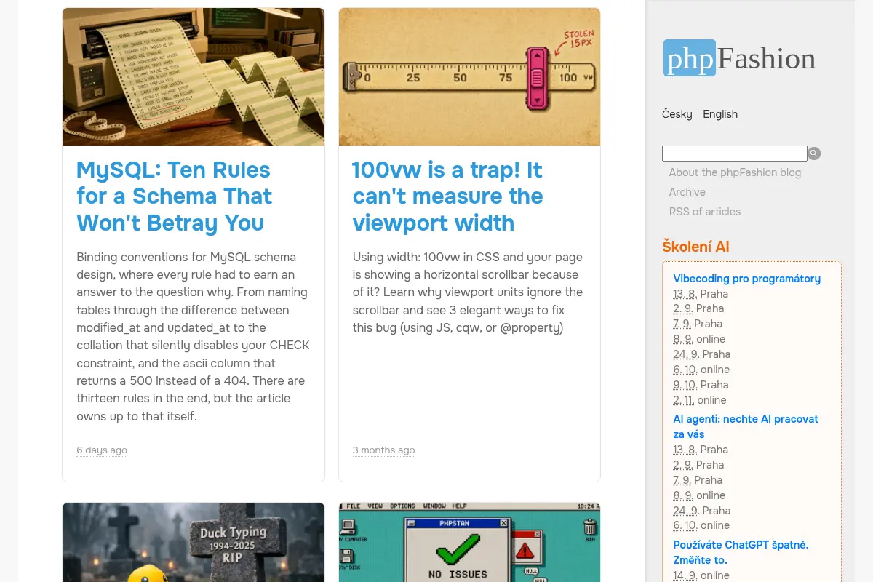Select '13. 8. Praha' under AI agenti
The image size is (873, 582).
(x=701, y=450)
